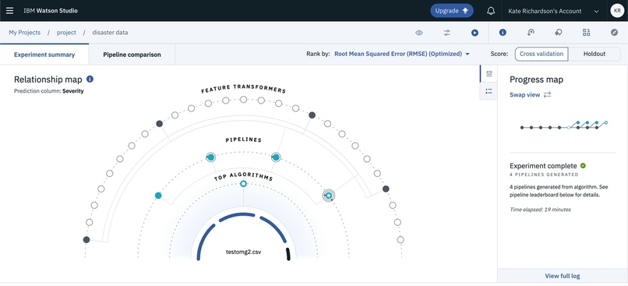This screenshot has height=286, width=628.
Task: Select the starred best pipeline node
Action: 329,196
